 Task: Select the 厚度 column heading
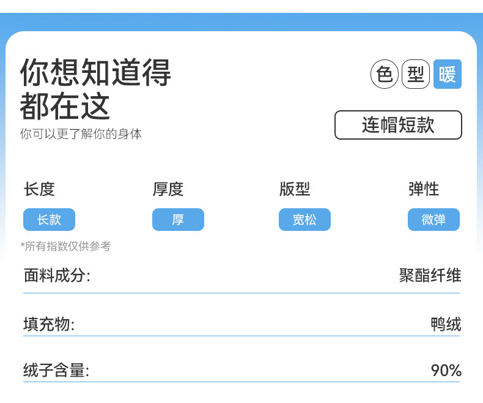click(x=168, y=189)
